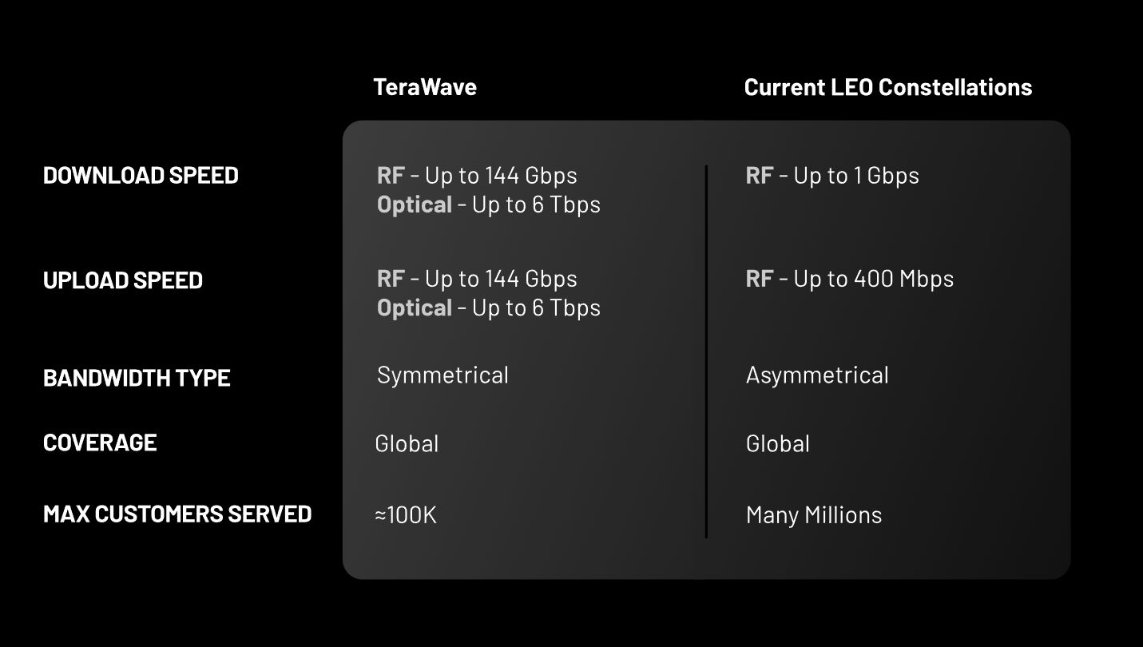Select the LEO RF Up to 400 Mbps value
Image resolution: width=1143 pixels, height=647 pixels.
(850, 279)
